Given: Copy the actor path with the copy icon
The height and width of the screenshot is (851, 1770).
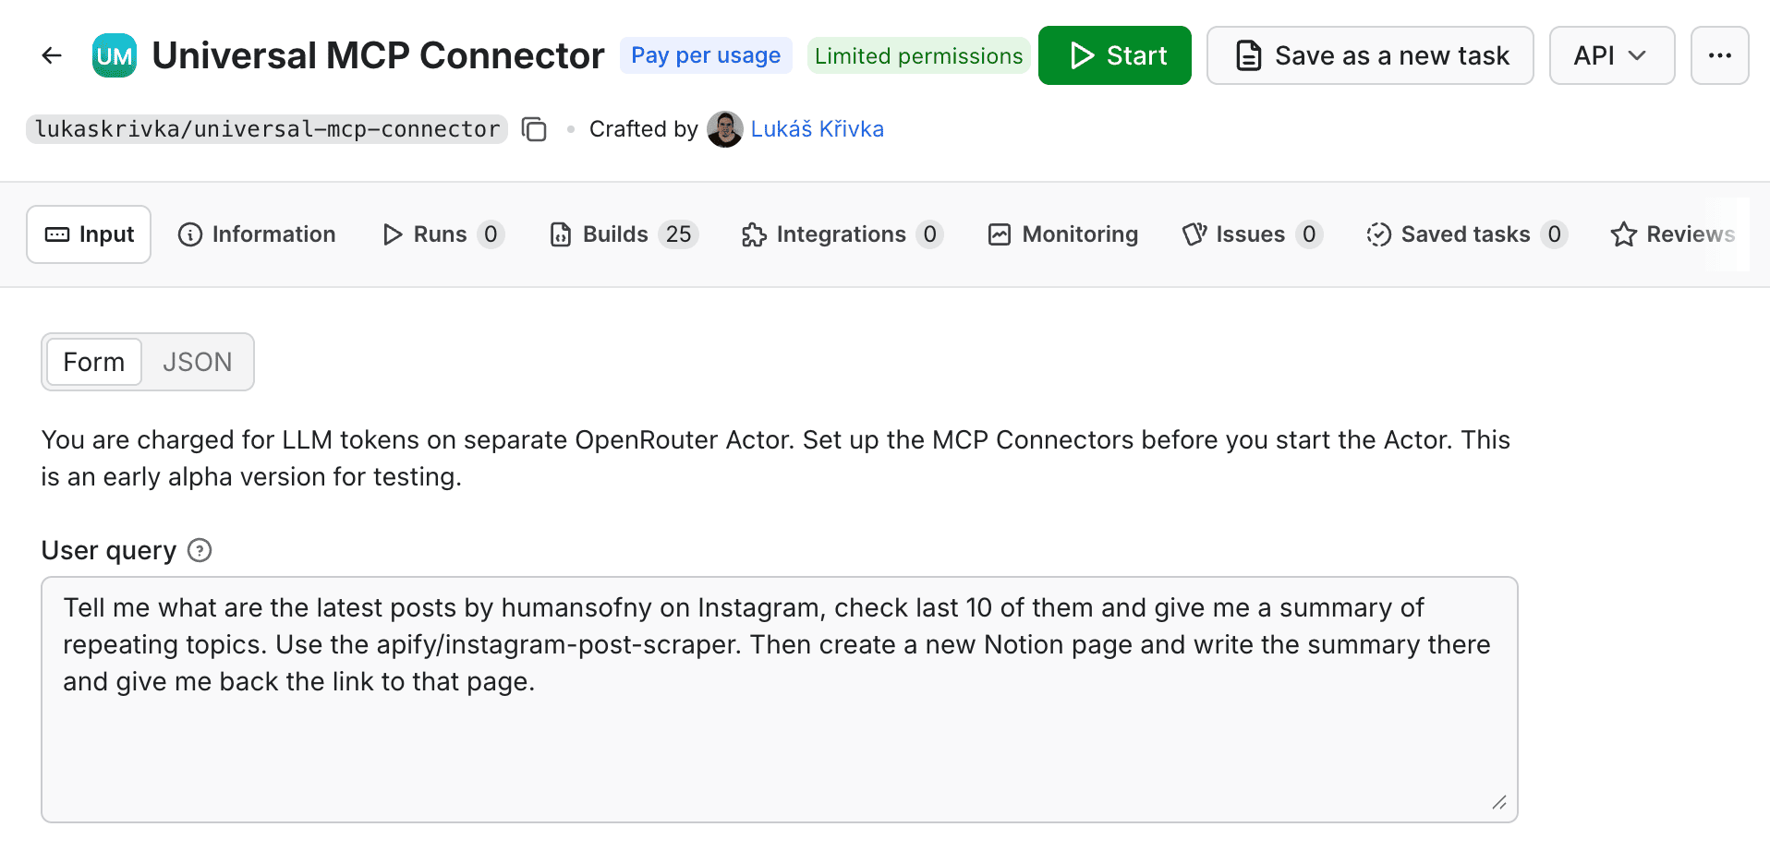Looking at the screenshot, I should click(x=534, y=129).
